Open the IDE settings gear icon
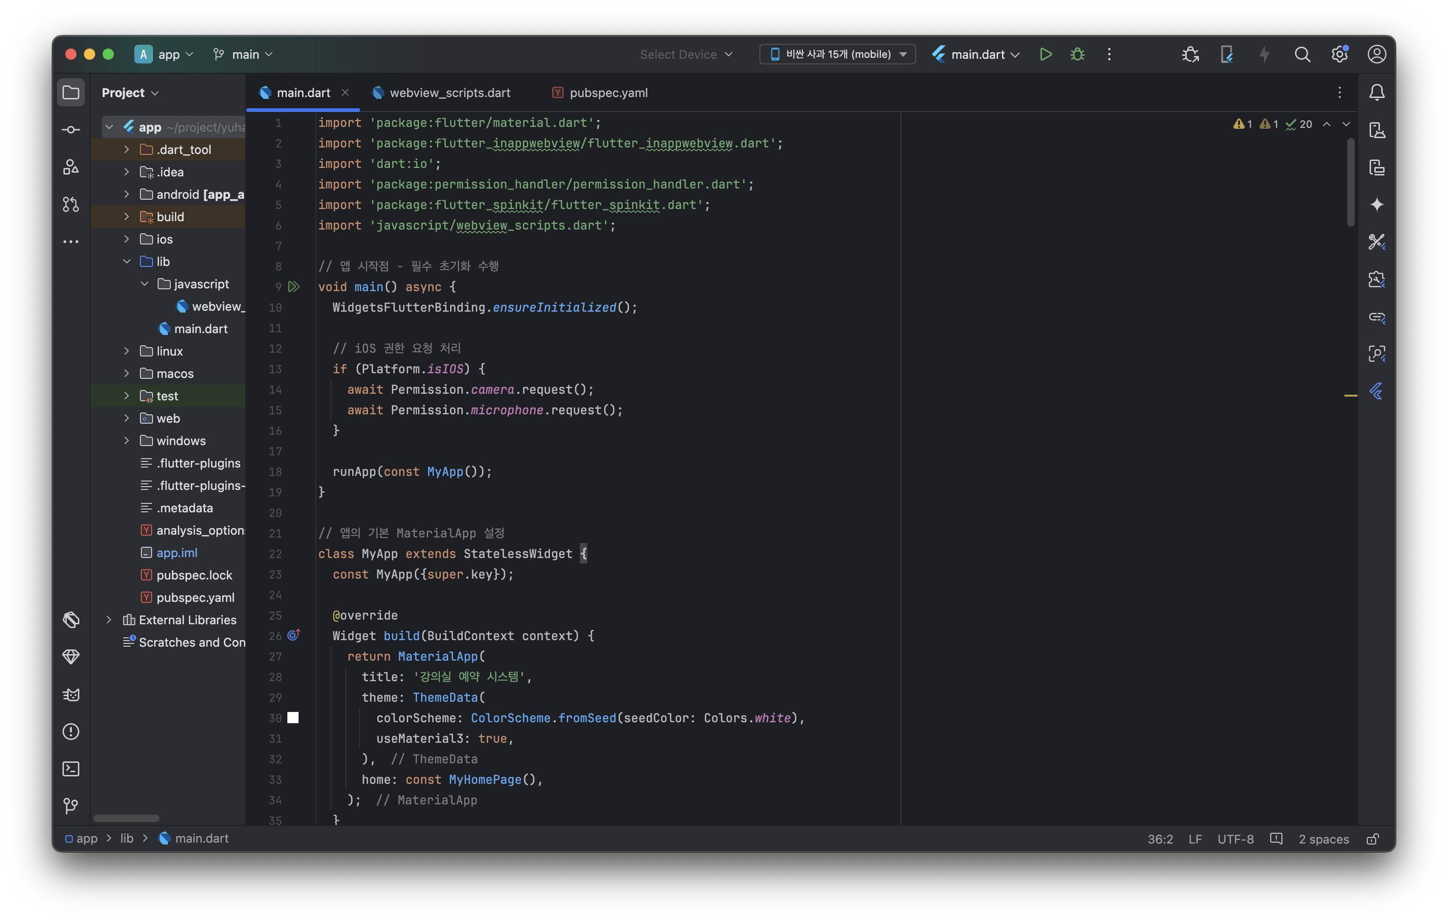Viewport: 1448px width, 921px height. 1339,54
